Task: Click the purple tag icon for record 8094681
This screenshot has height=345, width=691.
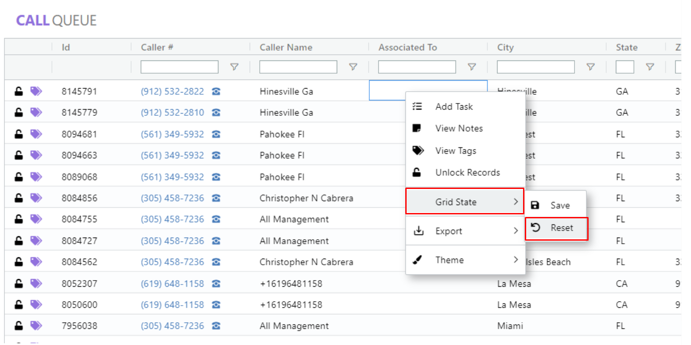Action: click(36, 134)
